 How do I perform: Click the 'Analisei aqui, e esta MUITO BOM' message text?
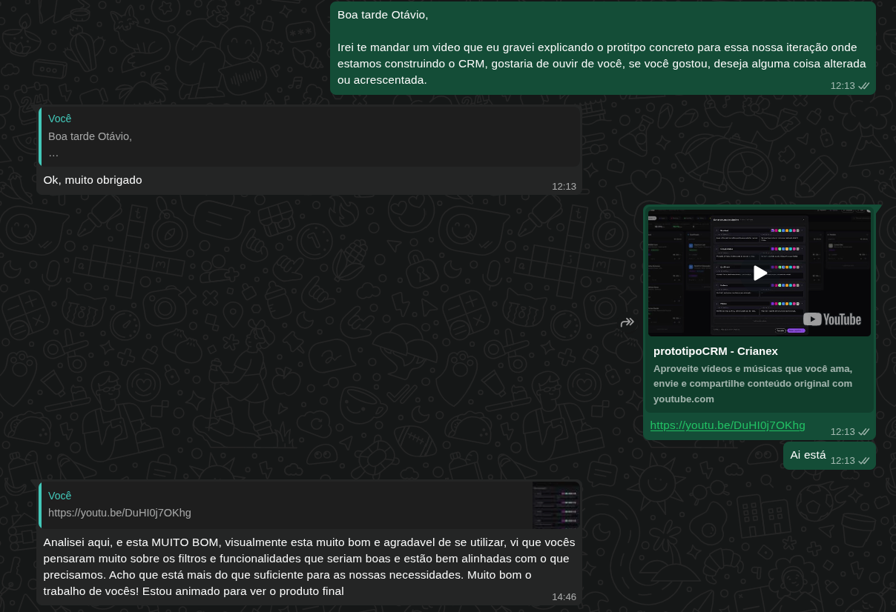(309, 567)
